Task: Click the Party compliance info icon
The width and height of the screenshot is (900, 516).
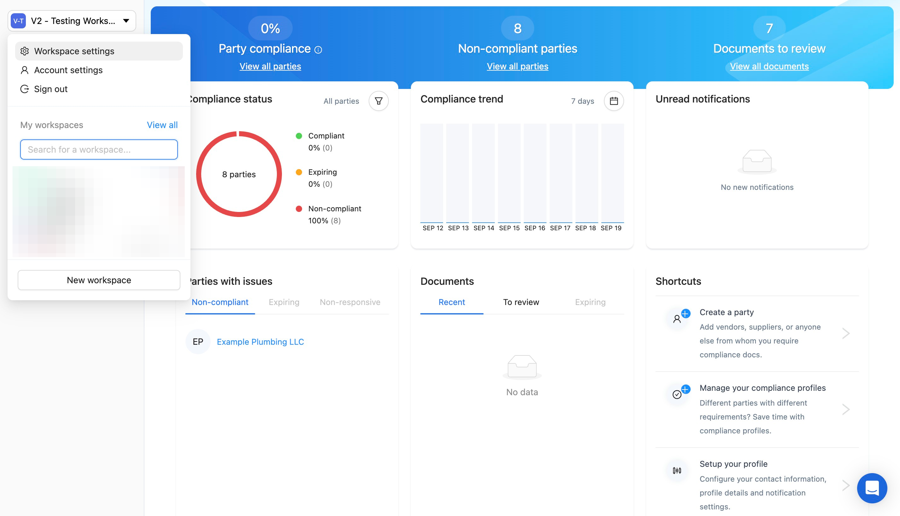Action: [x=318, y=50]
